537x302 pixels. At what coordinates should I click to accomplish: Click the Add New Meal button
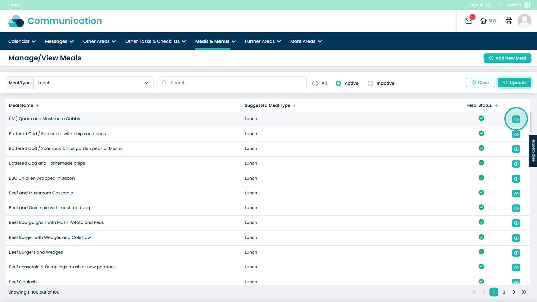[507, 58]
